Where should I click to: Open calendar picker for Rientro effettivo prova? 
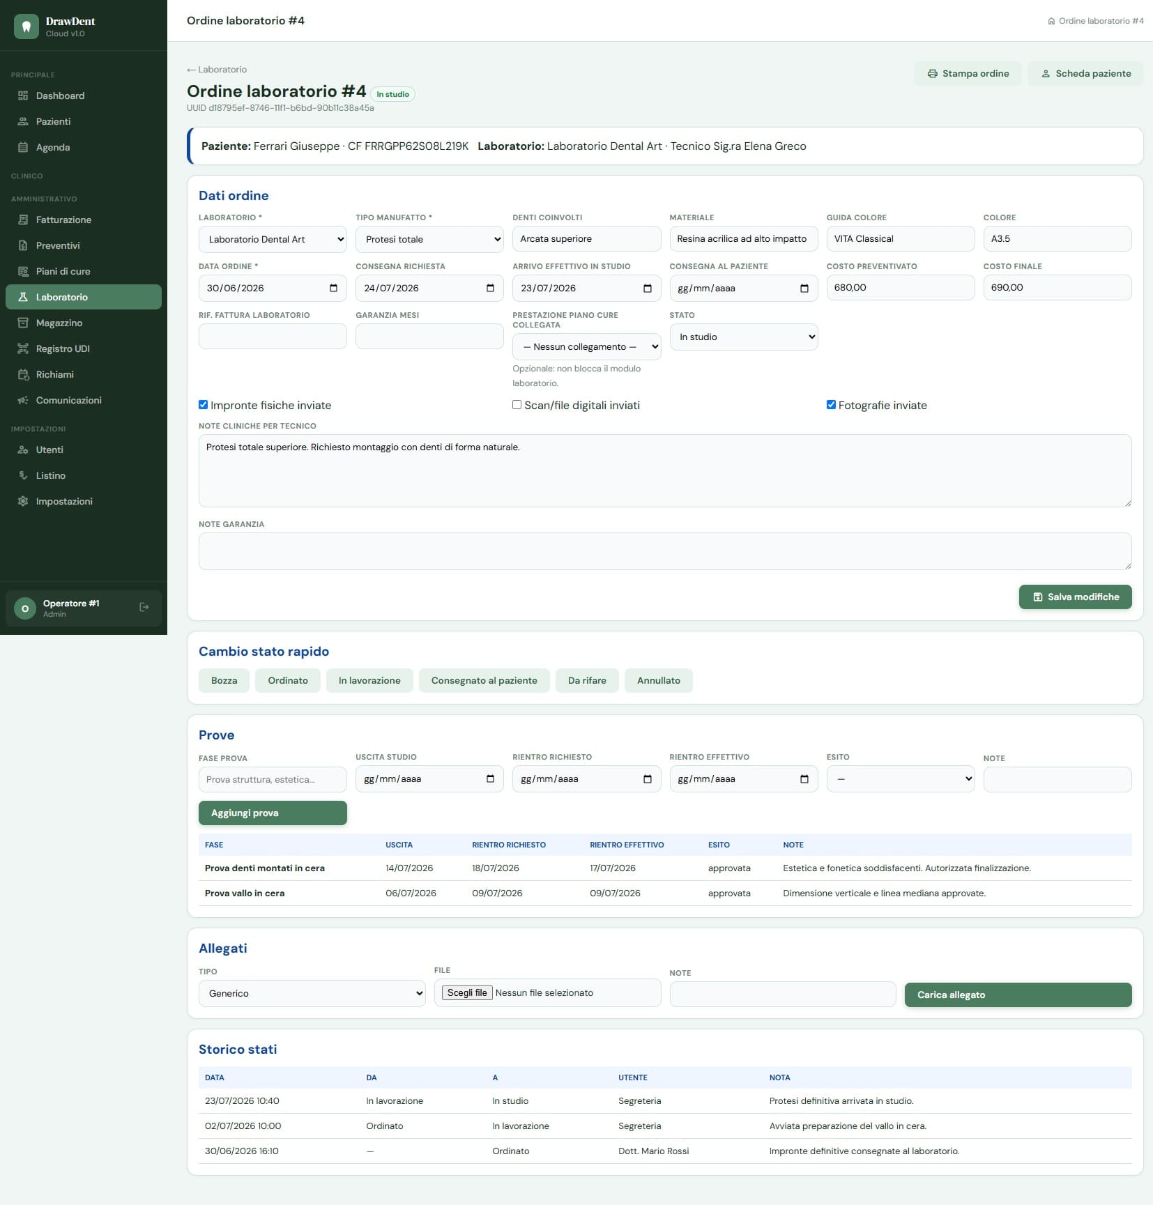tap(804, 778)
